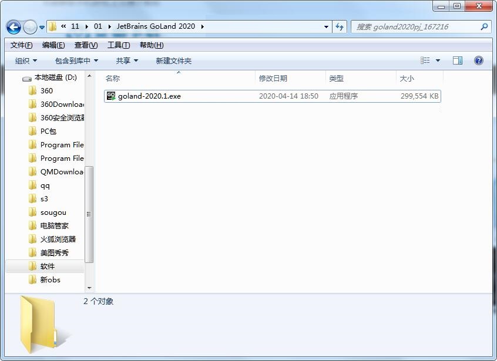
Task: Click navigation pane scroll down arrow
Action: (89, 288)
